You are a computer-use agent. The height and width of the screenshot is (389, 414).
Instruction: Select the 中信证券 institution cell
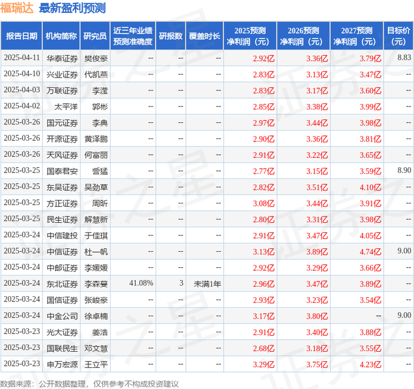(x=62, y=251)
